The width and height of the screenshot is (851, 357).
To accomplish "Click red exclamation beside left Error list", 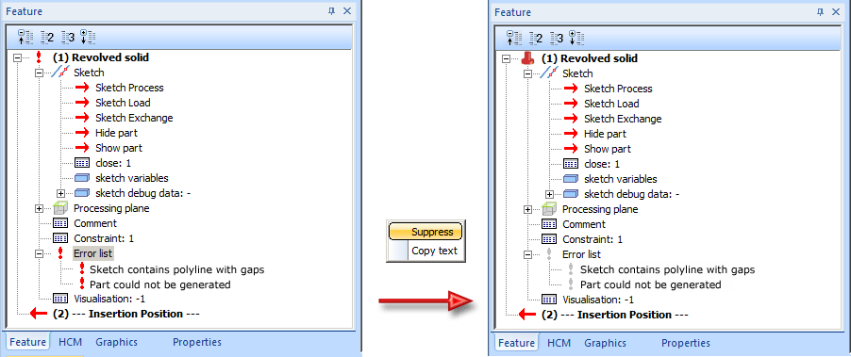I will pyautogui.click(x=60, y=253).
